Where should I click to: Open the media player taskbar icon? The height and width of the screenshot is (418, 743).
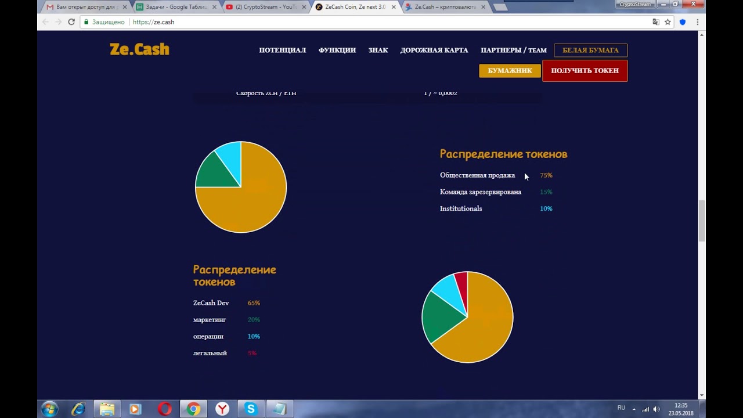[x=135, y=409]
